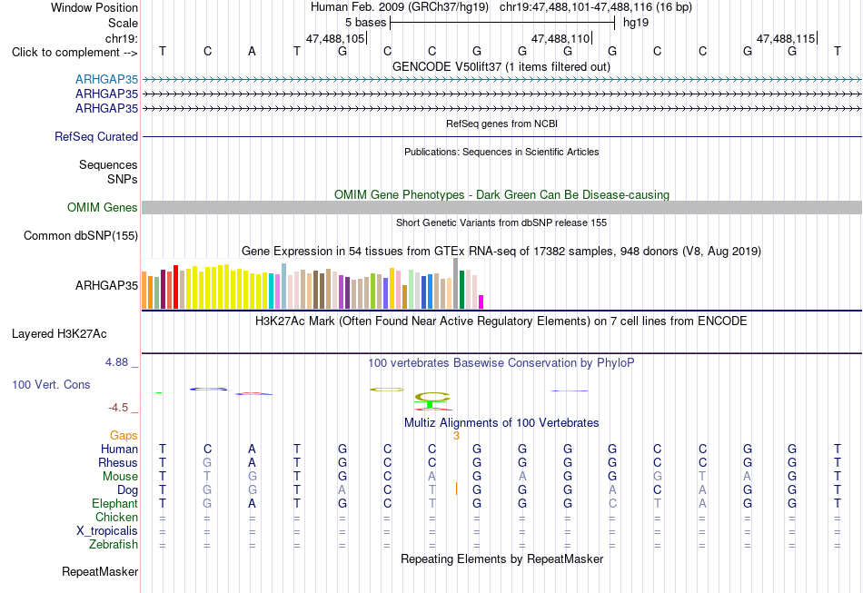Click the '5 bases' scale bar label
863x593 pixels.
(365, 23)
